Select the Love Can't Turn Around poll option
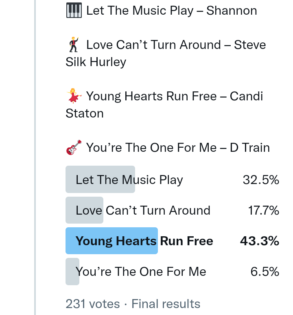This screenshot has width=293, height=315. click(x=143, y=211)
